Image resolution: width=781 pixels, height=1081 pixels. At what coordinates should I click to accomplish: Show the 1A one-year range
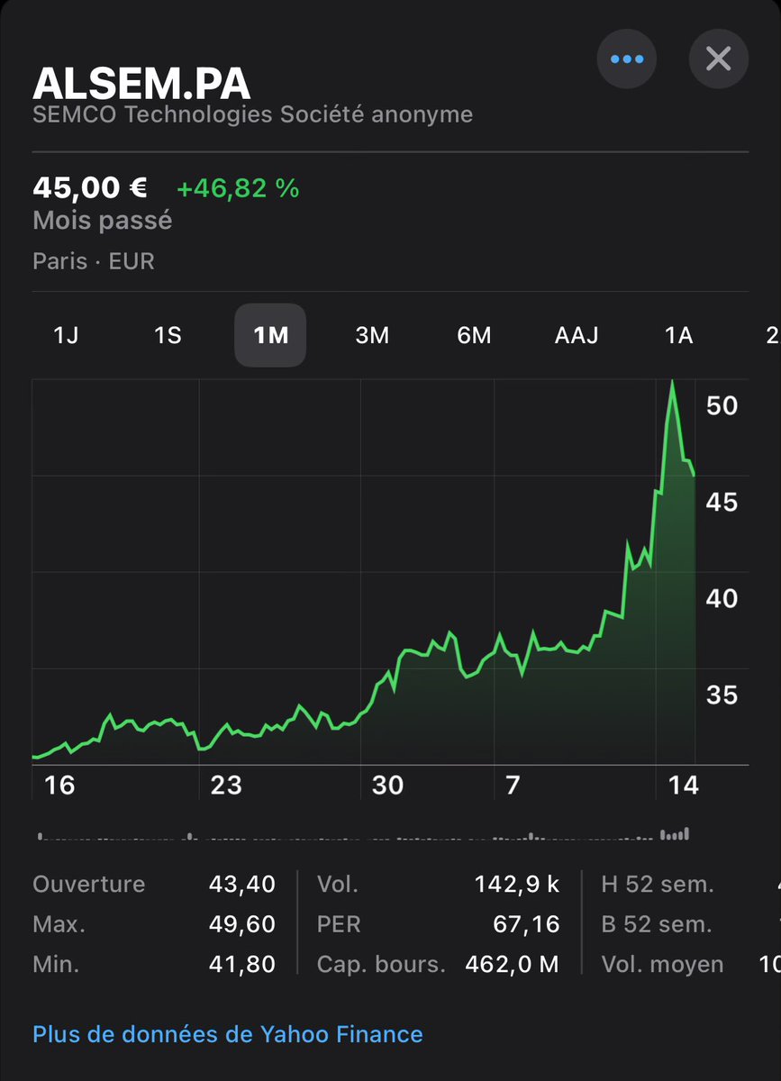(678, 335)
